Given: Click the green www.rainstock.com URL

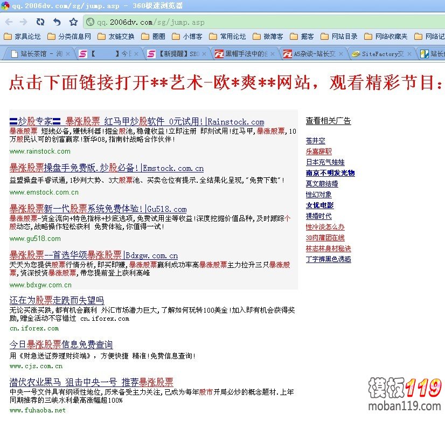Looking at the screenshot, I should pos(40,151).
